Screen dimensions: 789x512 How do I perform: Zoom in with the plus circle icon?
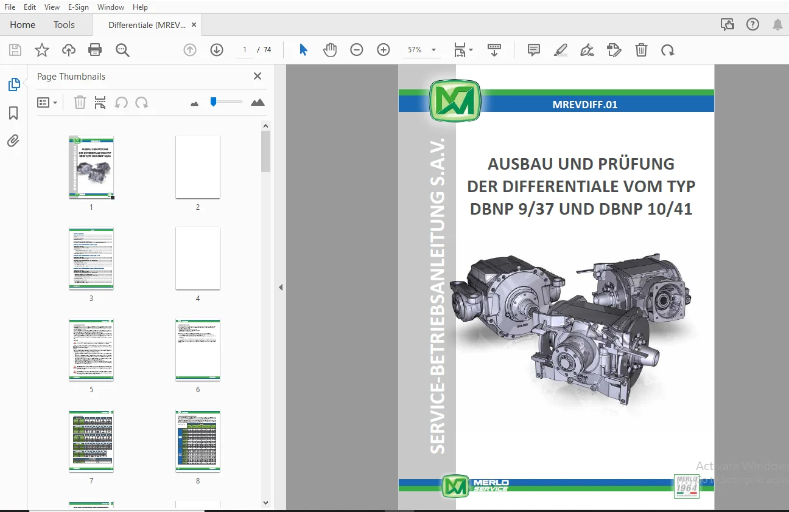(384, 50)
